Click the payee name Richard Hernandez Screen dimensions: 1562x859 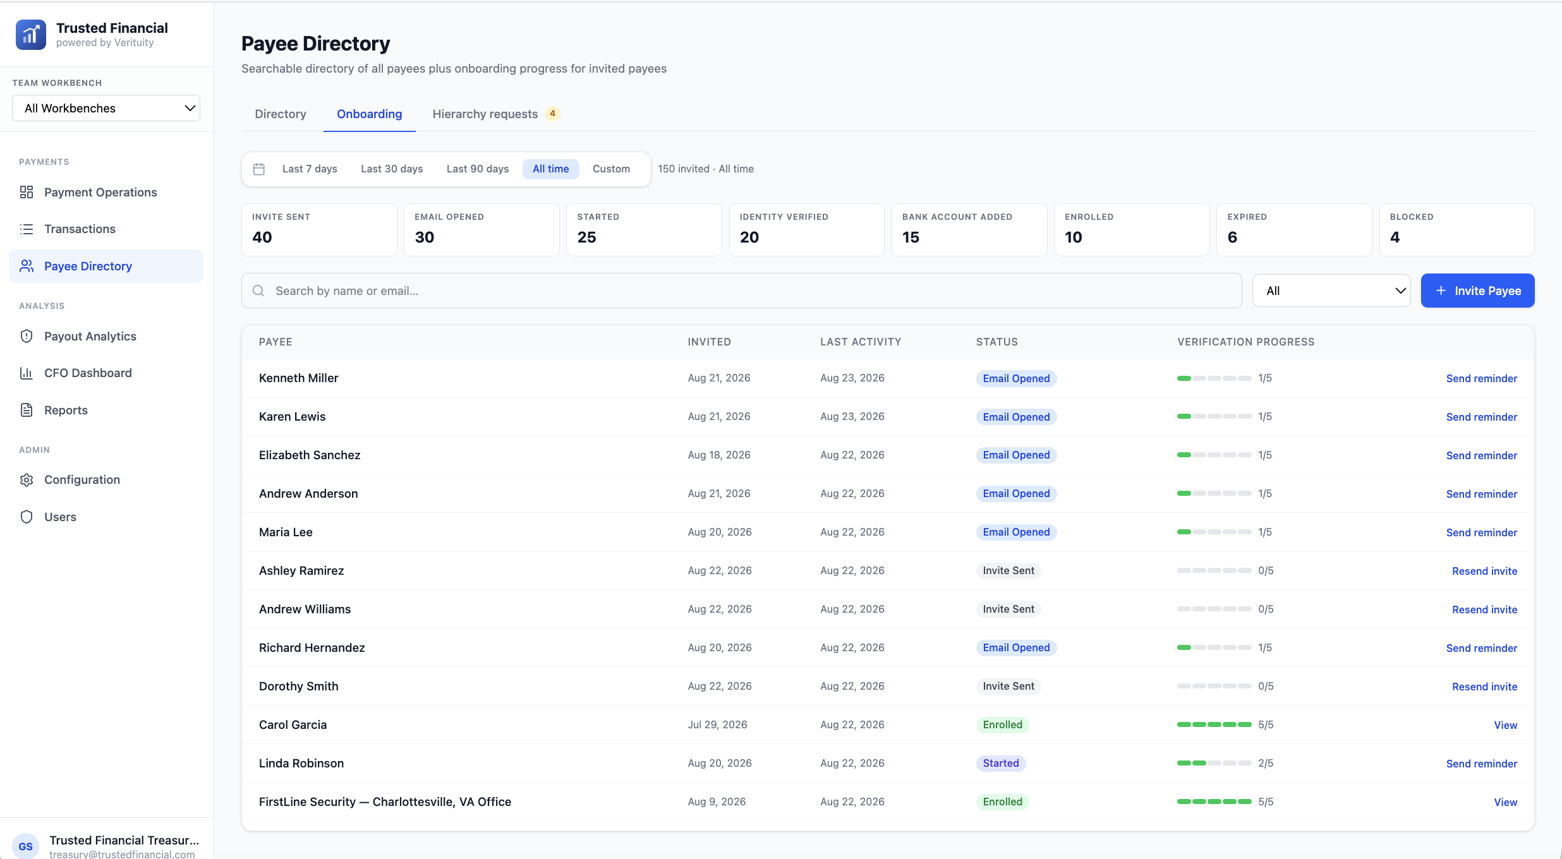coord(312,647)
